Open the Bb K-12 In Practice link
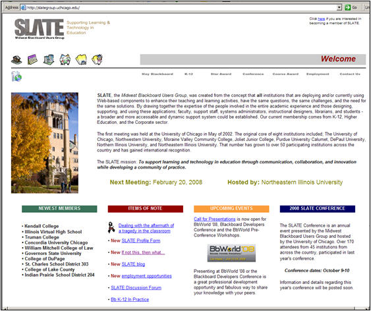371x311 pixels. [130, 299]
